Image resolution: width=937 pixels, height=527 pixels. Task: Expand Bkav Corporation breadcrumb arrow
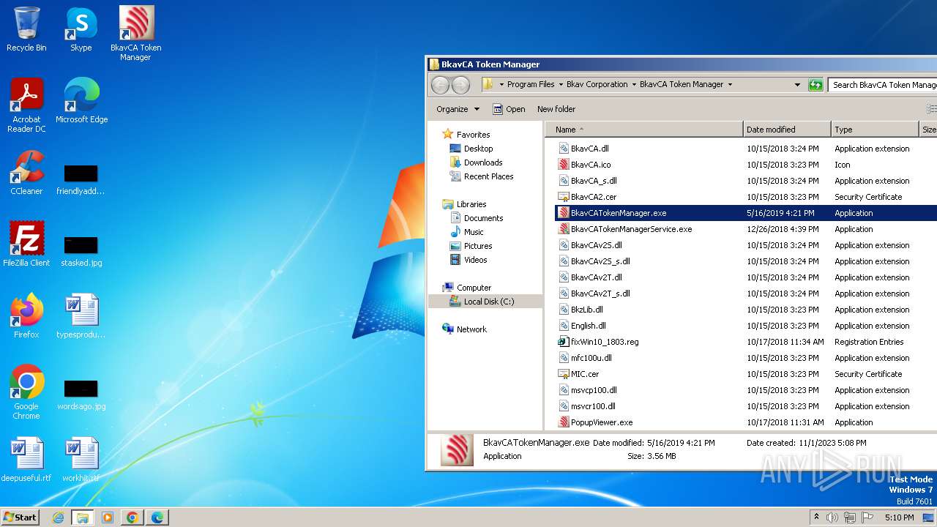coord(634,85)
